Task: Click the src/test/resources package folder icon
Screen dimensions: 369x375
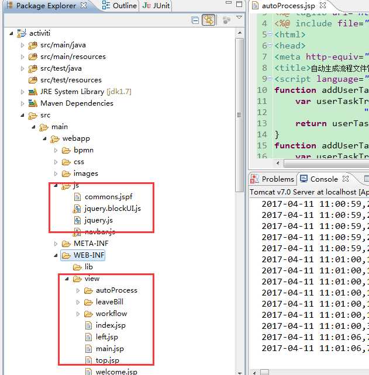Action: tap(33, 80)
